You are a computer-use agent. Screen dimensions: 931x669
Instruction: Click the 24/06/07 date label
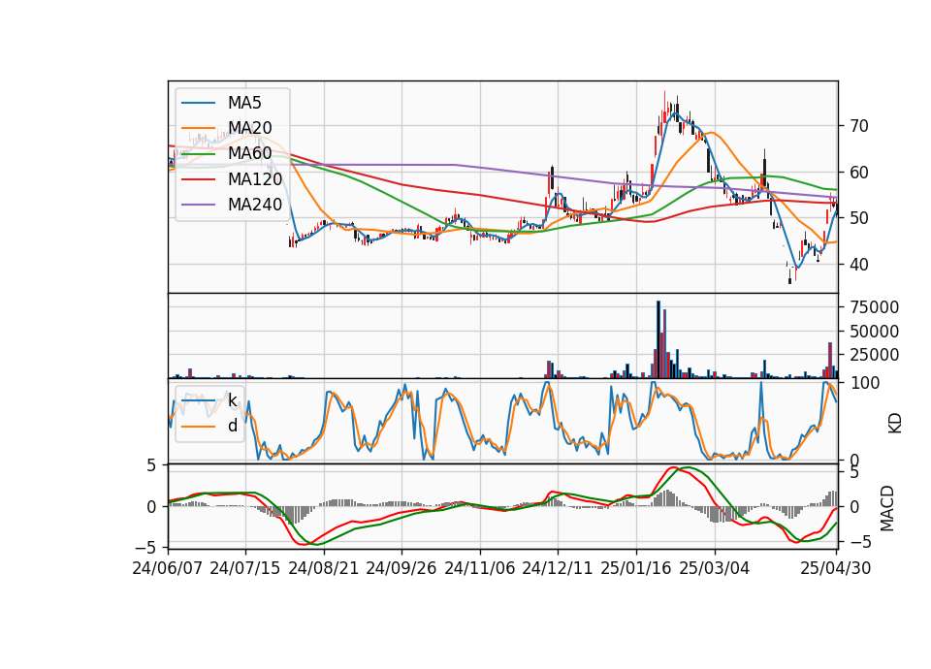click(x=168, y=568)
